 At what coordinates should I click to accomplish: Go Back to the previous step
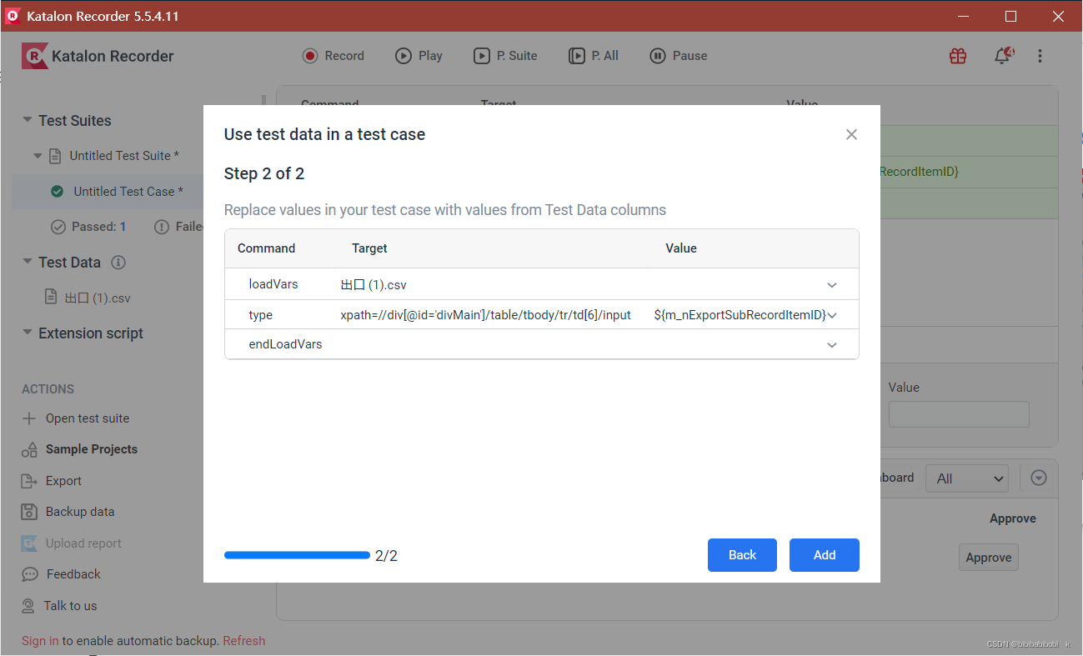click(742, 555)
